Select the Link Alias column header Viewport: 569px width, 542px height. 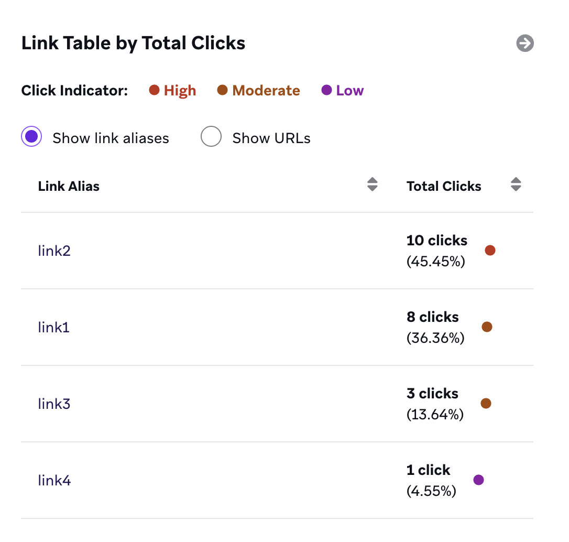69,186
